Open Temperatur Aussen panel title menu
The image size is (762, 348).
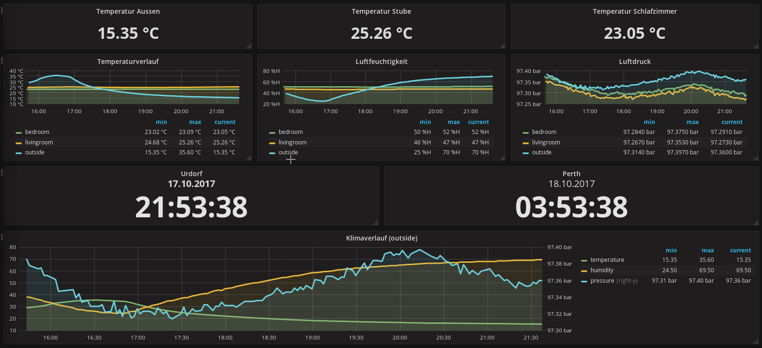click(128, 11)
